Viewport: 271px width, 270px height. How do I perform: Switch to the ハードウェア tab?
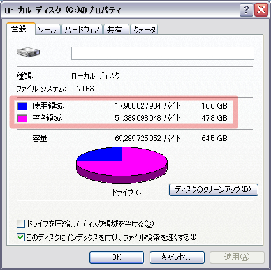[x=82, y=29]
